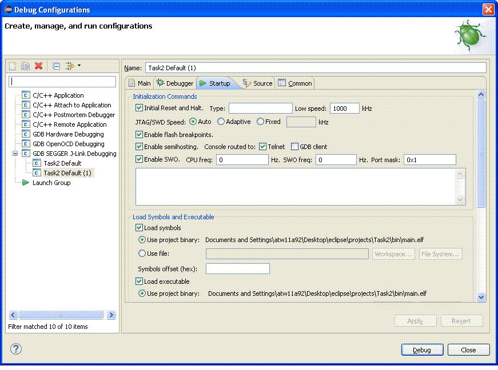
Task: Click the help question mark icon
Action: 16,349
